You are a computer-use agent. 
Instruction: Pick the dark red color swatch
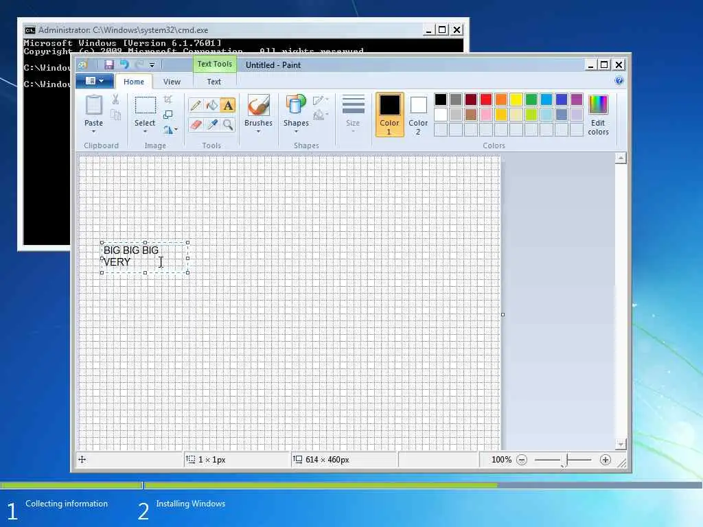coord(471,99)
